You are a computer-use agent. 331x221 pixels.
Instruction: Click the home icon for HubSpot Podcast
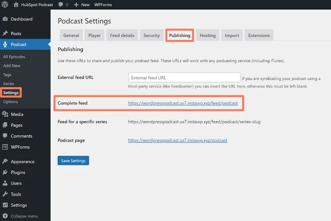click(x=16, y=5)
